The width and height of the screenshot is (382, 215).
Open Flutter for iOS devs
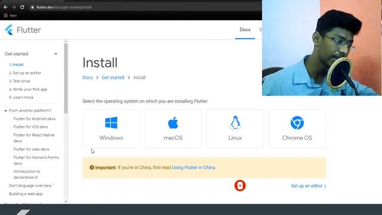[x=30, y=127]
